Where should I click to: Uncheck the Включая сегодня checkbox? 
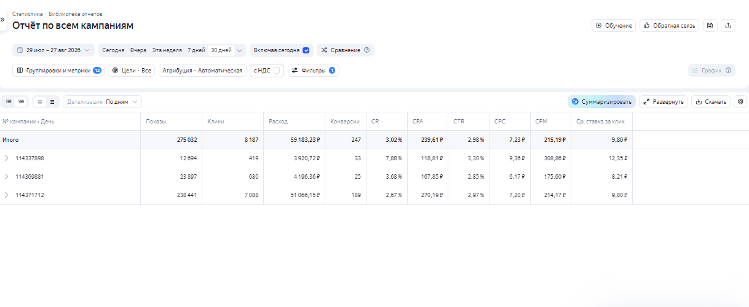[x=306, y=50]
